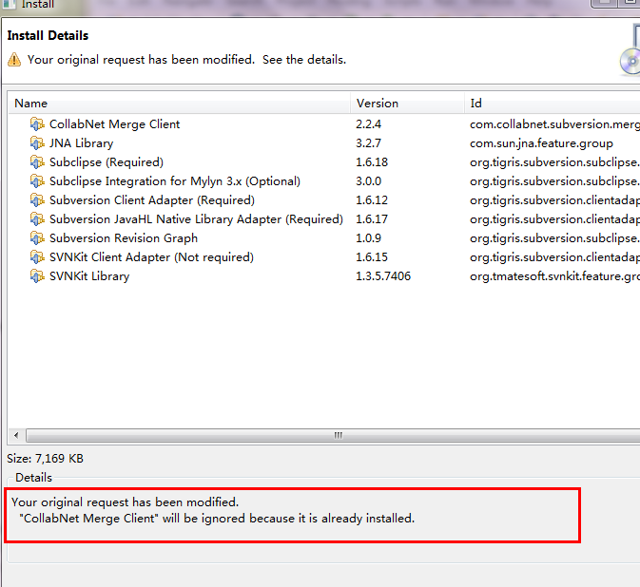Click the JNA Library feature icon
This screenshot has width=640, height=587.
[x=37, y=143]
